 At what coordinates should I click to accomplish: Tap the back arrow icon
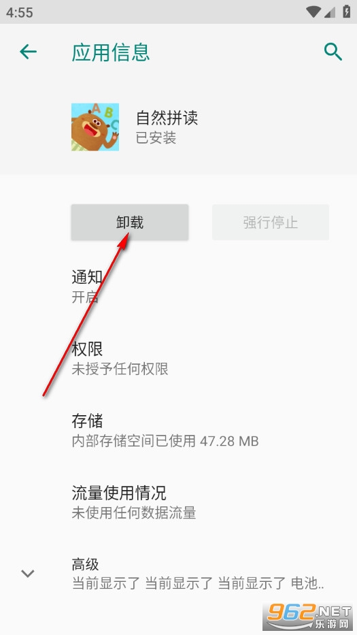pos(29,52)
